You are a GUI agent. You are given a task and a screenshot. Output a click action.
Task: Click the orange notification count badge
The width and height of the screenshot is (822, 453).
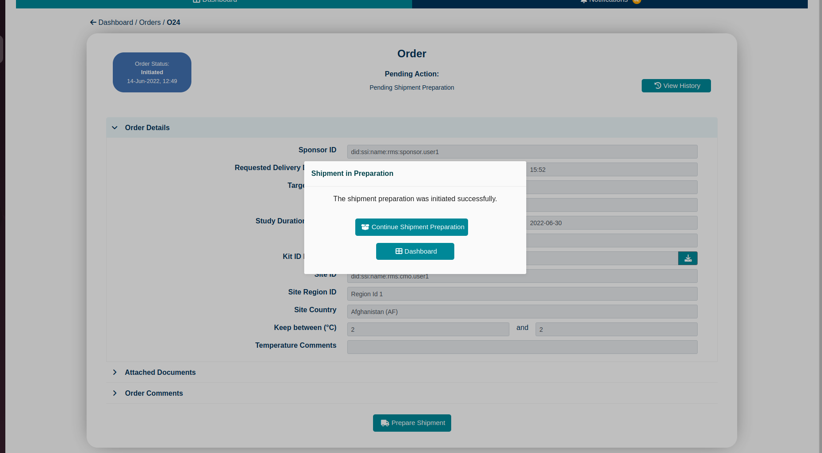pos(636,1)
